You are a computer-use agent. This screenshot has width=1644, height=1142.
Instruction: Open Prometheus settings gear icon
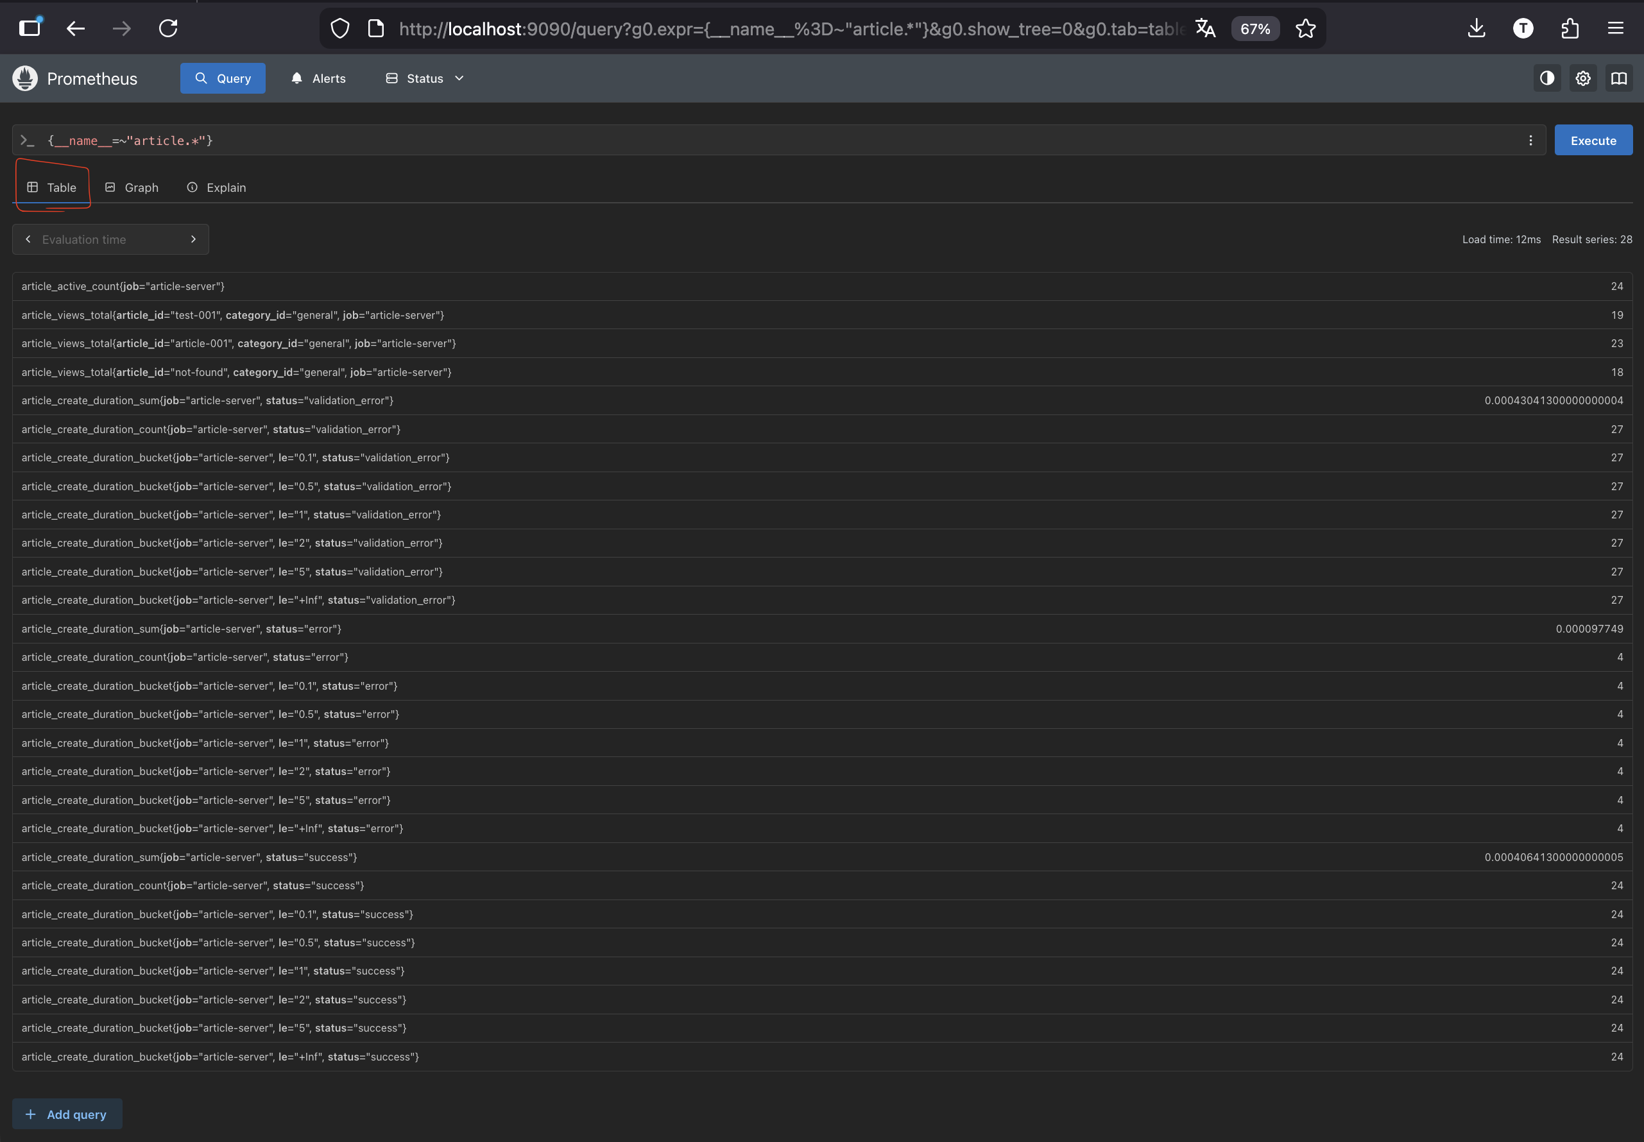[x=1582, y=78]
